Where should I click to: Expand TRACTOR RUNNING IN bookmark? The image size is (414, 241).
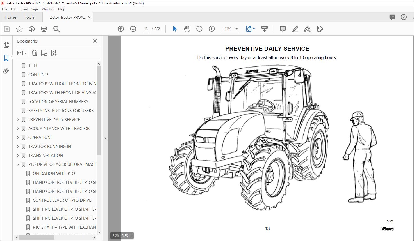(18, 147)
